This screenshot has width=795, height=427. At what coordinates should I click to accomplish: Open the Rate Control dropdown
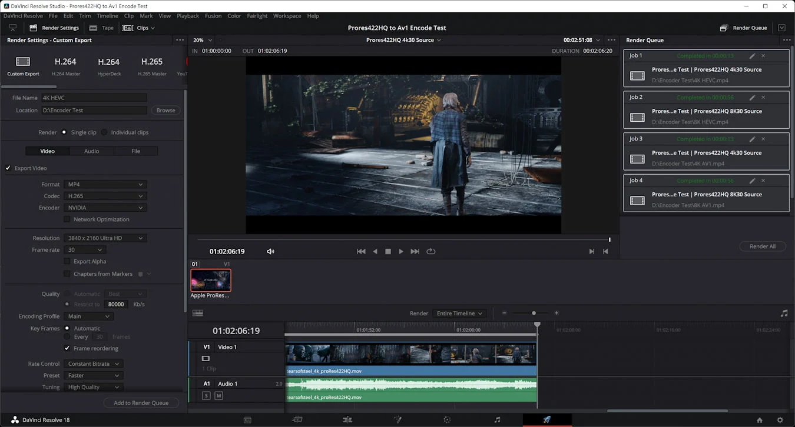tap(93, 364)
